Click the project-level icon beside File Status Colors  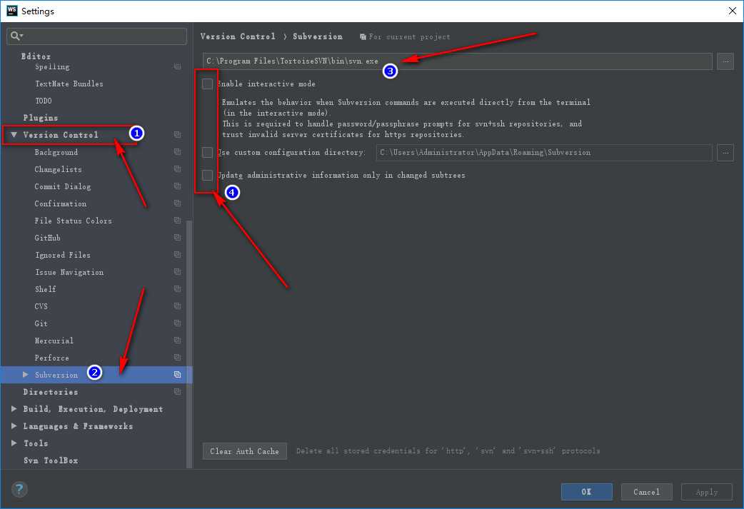tap(178, 220)
